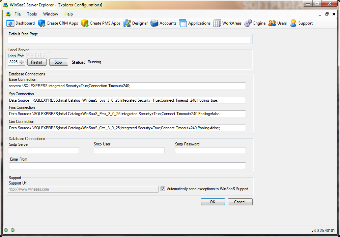Screen dimensions: 340x237
Task: Click the Status: label
Action: pyautogui.click(x=78, y=62)
